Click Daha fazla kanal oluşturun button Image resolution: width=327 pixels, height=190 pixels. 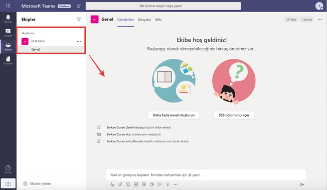coord(174,115)
